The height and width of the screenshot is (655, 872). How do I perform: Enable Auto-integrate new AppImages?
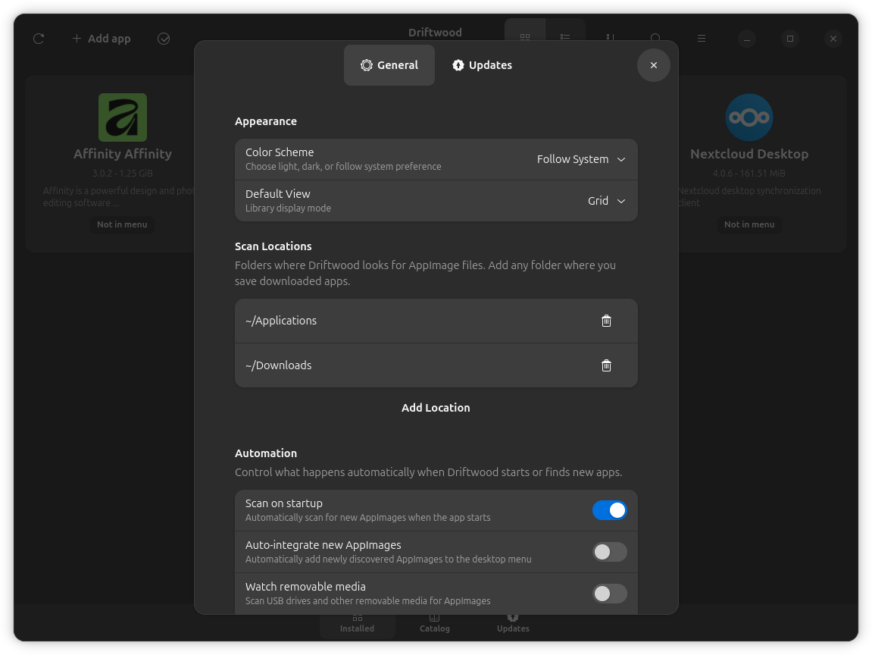609,552
